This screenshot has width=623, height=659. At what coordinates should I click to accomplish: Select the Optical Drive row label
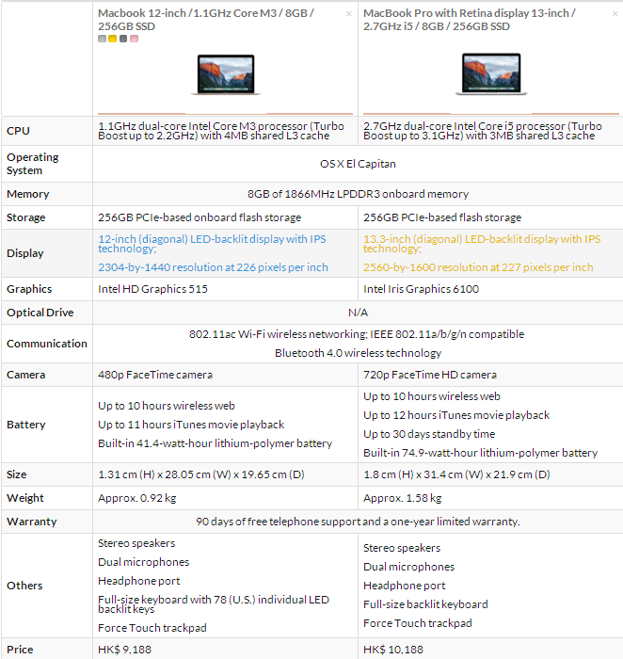[x=40, y=313]
